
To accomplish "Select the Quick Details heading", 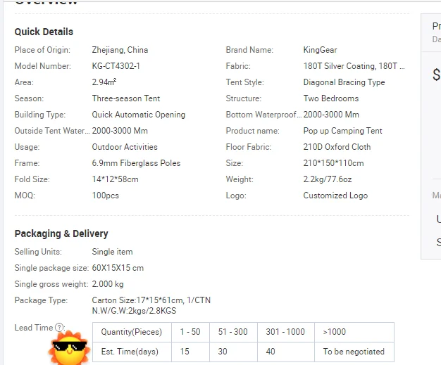I will [44, 32].
